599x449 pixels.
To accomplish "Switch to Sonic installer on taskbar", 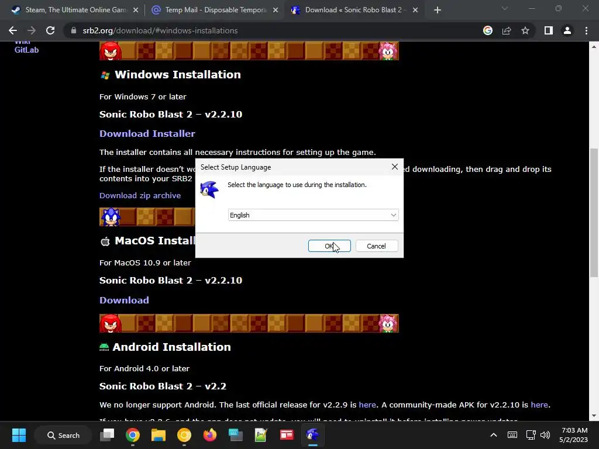I will 312,435.
